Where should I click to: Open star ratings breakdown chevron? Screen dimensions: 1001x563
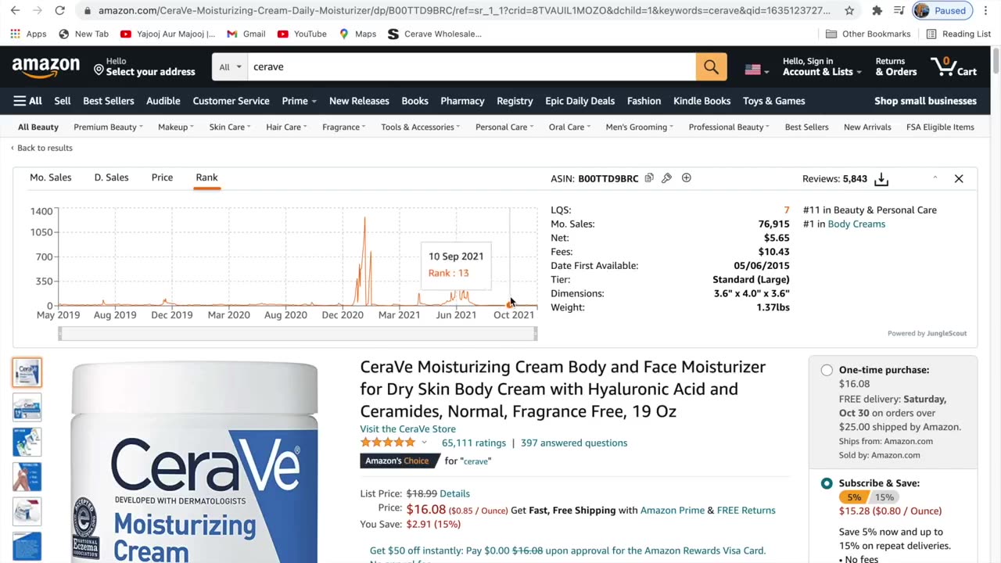425,443
